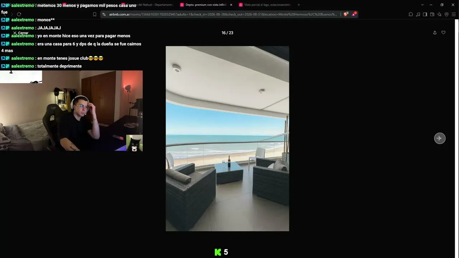Save listing with the heart icon
The image size is (459, 258).
[x=443, y=33]
